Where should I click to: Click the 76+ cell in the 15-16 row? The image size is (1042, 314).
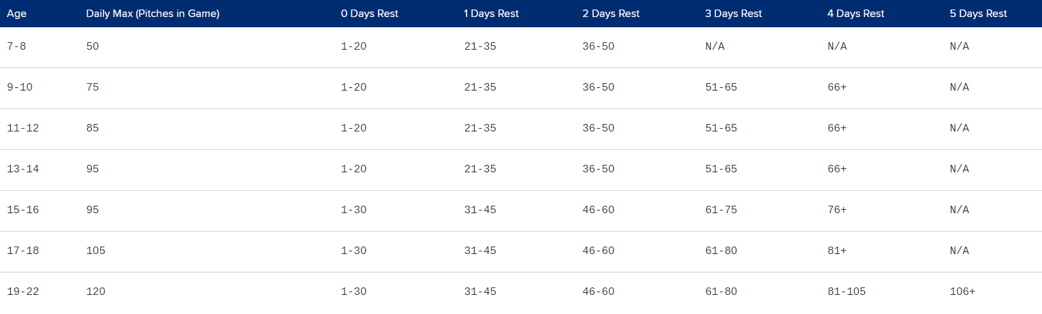[837, 210]
